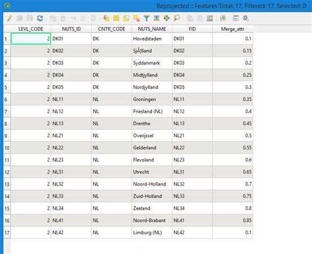This screenshot has width=312, height=254.
Task: Toggle editing mode with the pencil icon
Action: point(9,18)
